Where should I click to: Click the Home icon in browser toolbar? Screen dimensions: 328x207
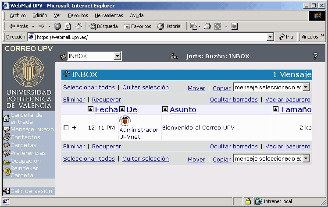[x=77, y=26]
